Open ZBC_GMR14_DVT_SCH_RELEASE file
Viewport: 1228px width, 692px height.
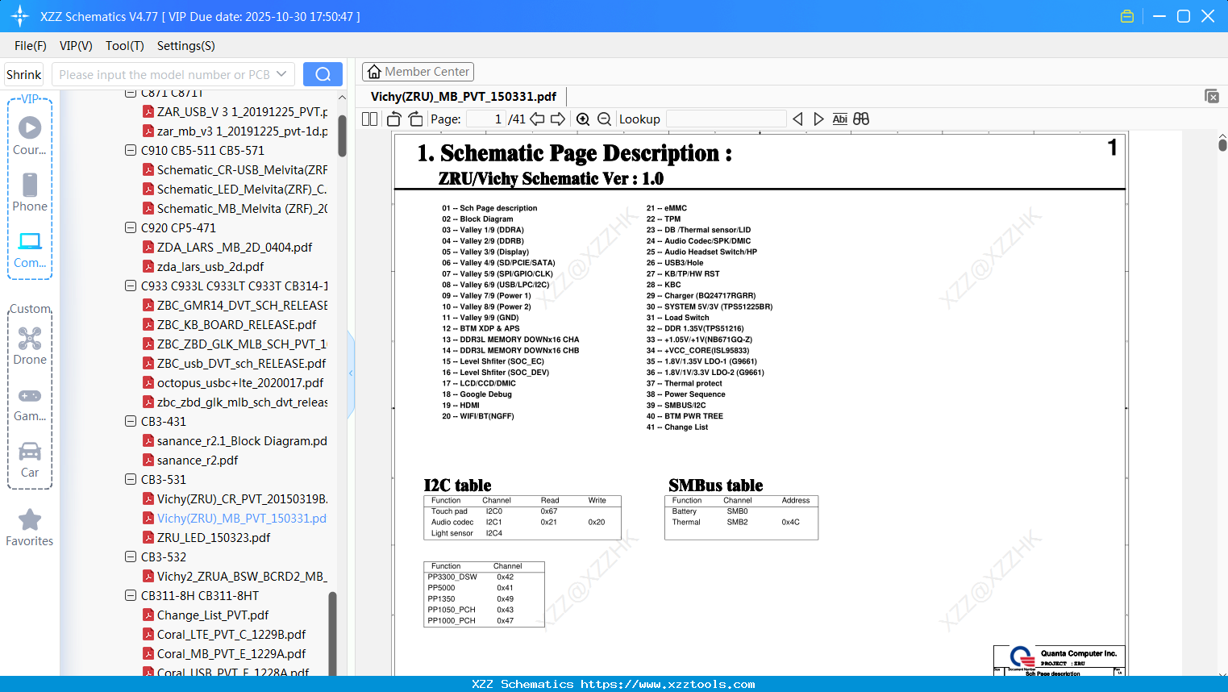242,305
